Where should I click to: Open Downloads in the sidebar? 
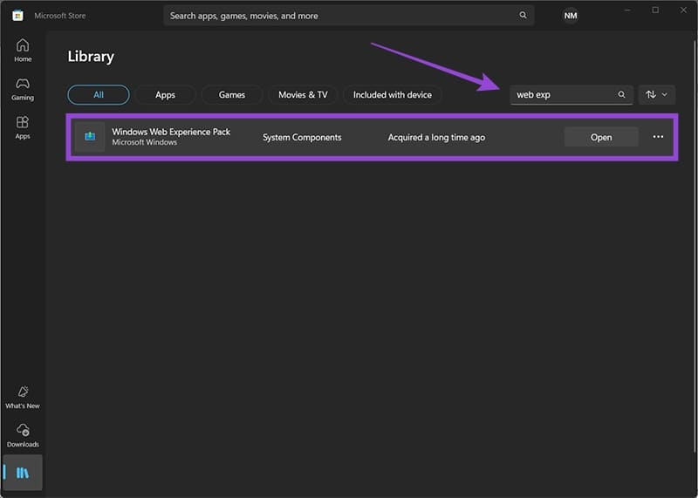pyautogui.click(x=23, y=435)
